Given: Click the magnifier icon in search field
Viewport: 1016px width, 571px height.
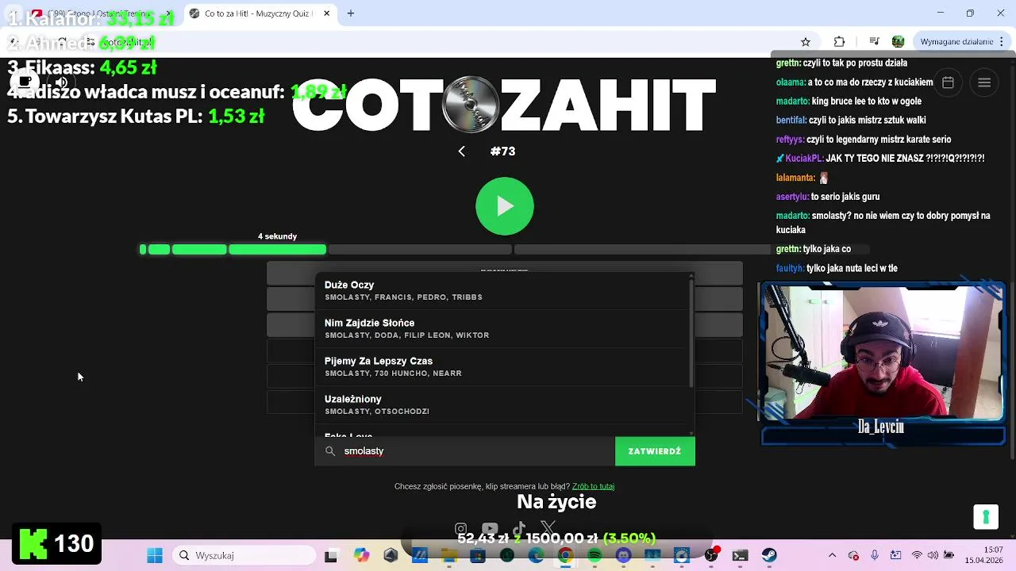Looking at the screenshot, I should [x=330, y=451].
